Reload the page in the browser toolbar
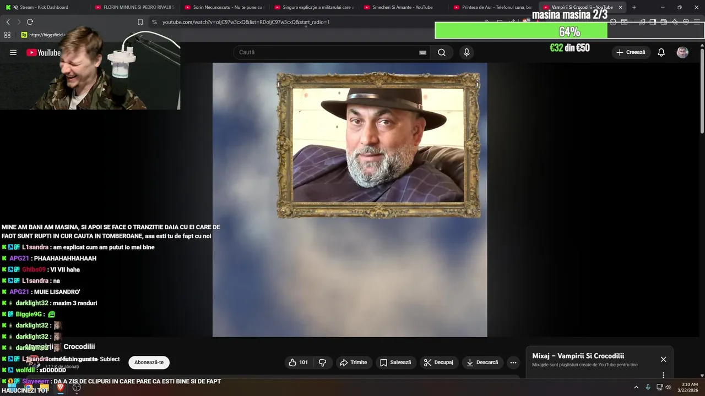The image size is (705, 396). [30, 22]
